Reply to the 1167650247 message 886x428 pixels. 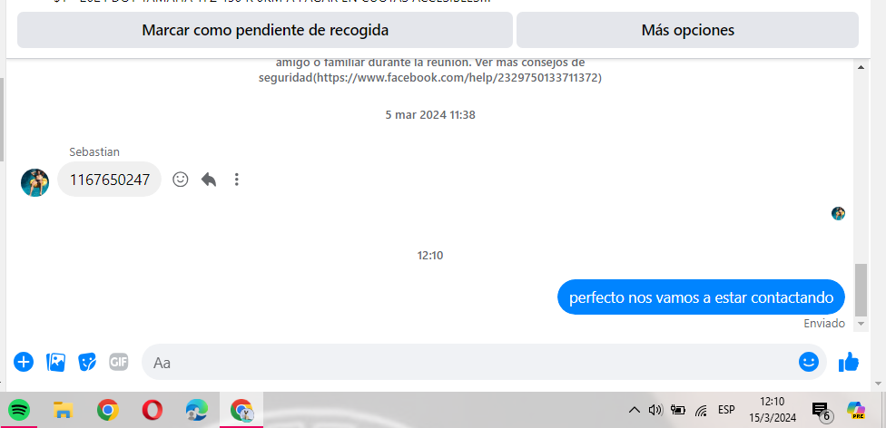[x=209, y=180]
